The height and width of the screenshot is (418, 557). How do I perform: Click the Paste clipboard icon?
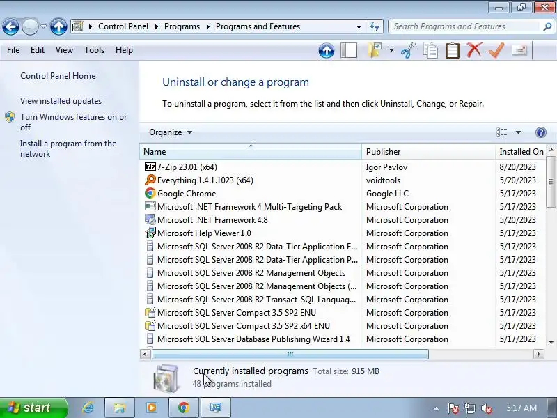tap(452, 50)
